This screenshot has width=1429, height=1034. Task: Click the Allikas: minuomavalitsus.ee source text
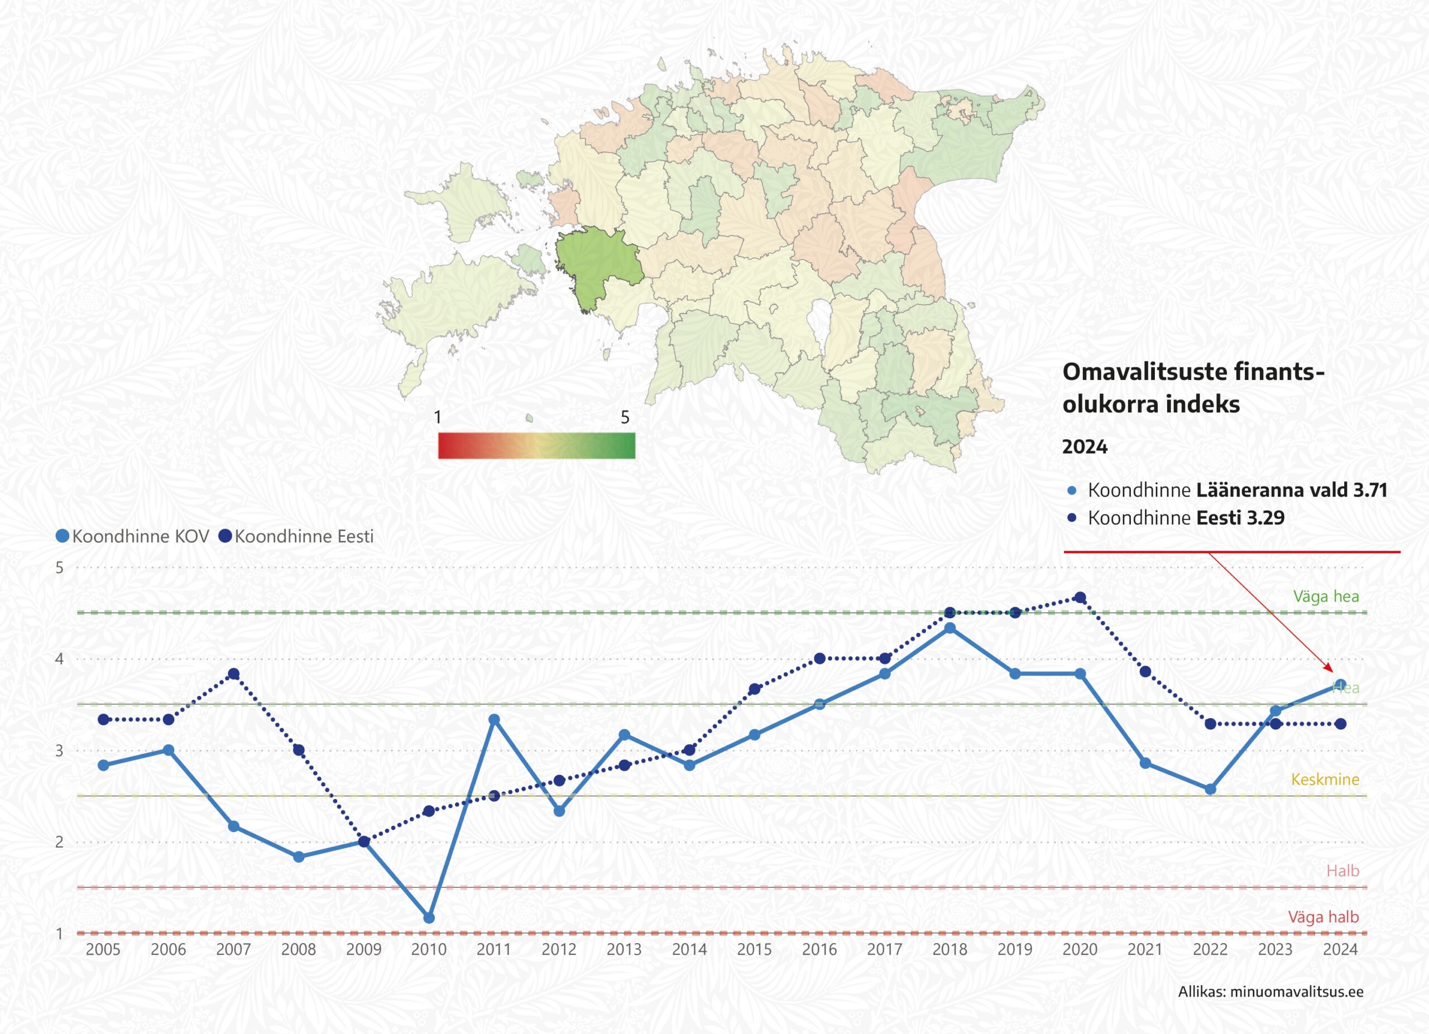1270,992
